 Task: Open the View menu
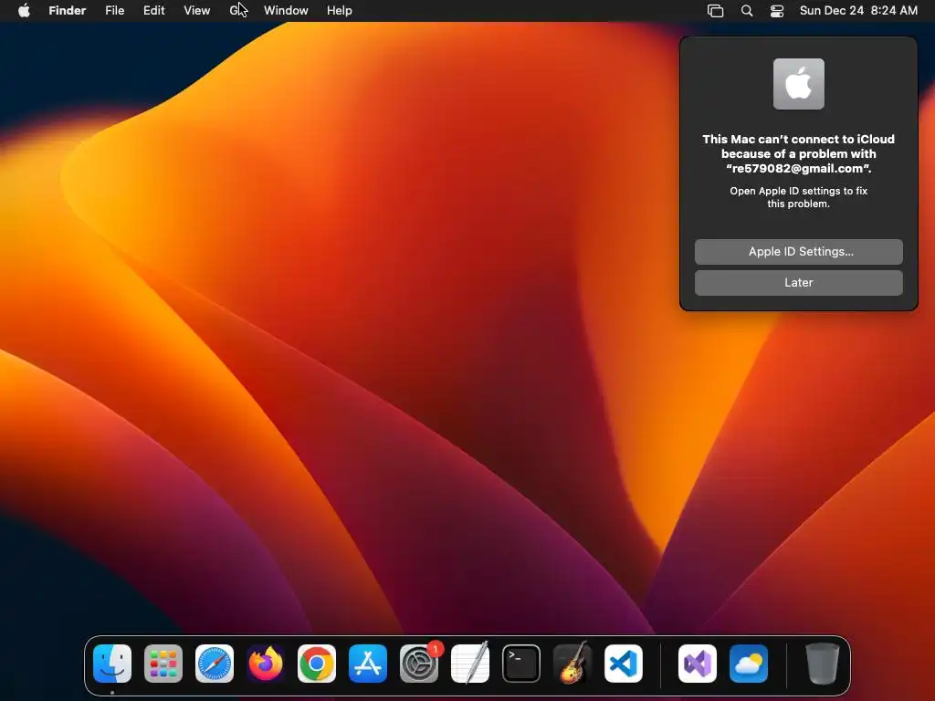(197, 11)
